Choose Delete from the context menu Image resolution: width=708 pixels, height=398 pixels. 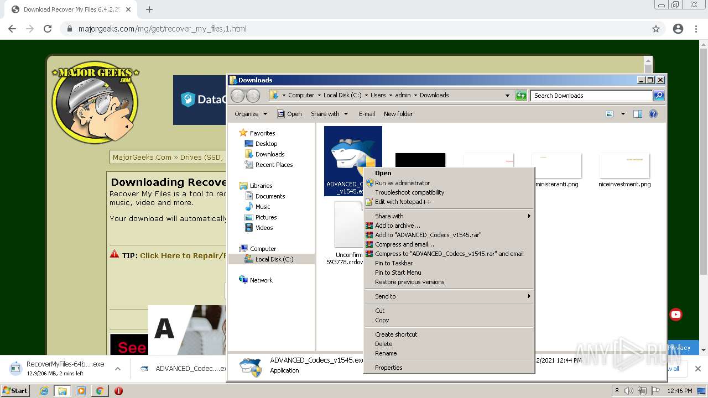coord(449,344)
